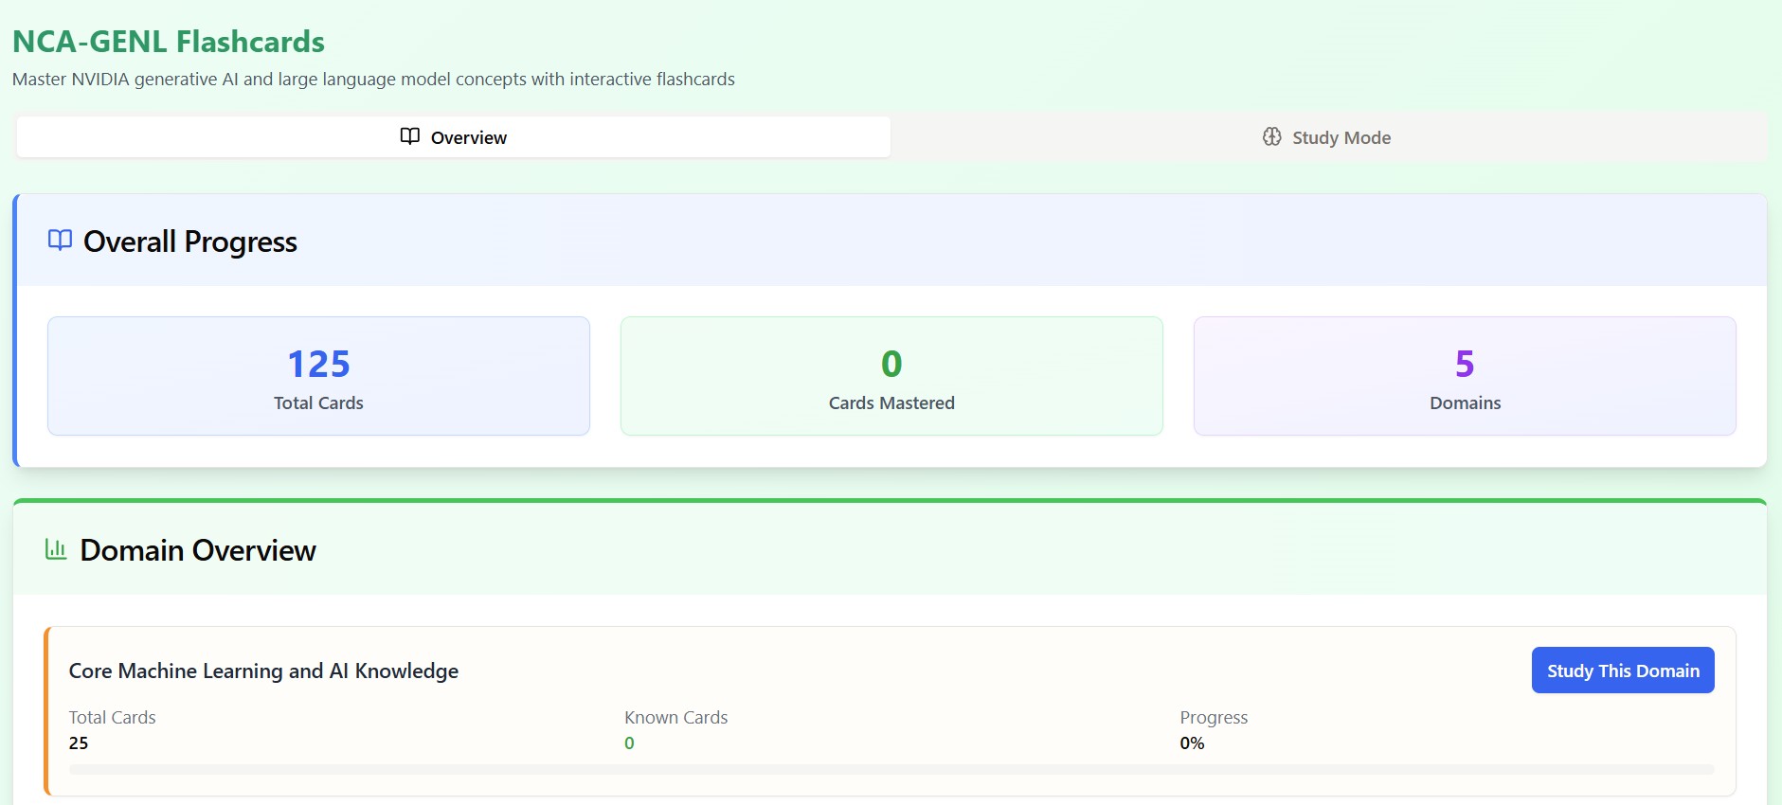The height and width of the screenshot is (805, 1782).
Task: Click the Core Machine Learning progress bar
Action: coord(891,769)
